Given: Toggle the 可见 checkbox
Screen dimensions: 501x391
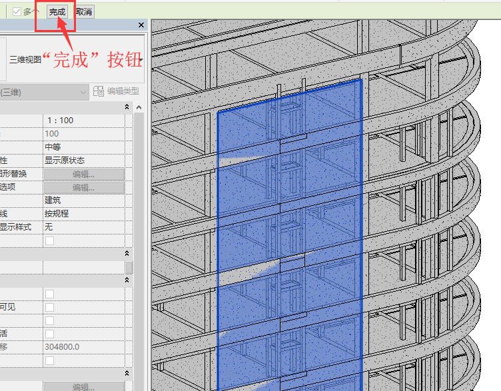Looking at the screenshot, I should tap(49, 307).
